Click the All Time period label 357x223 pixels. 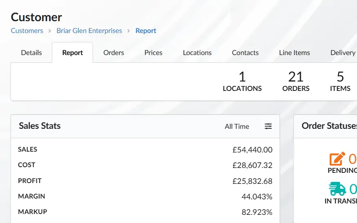[237, 126]
